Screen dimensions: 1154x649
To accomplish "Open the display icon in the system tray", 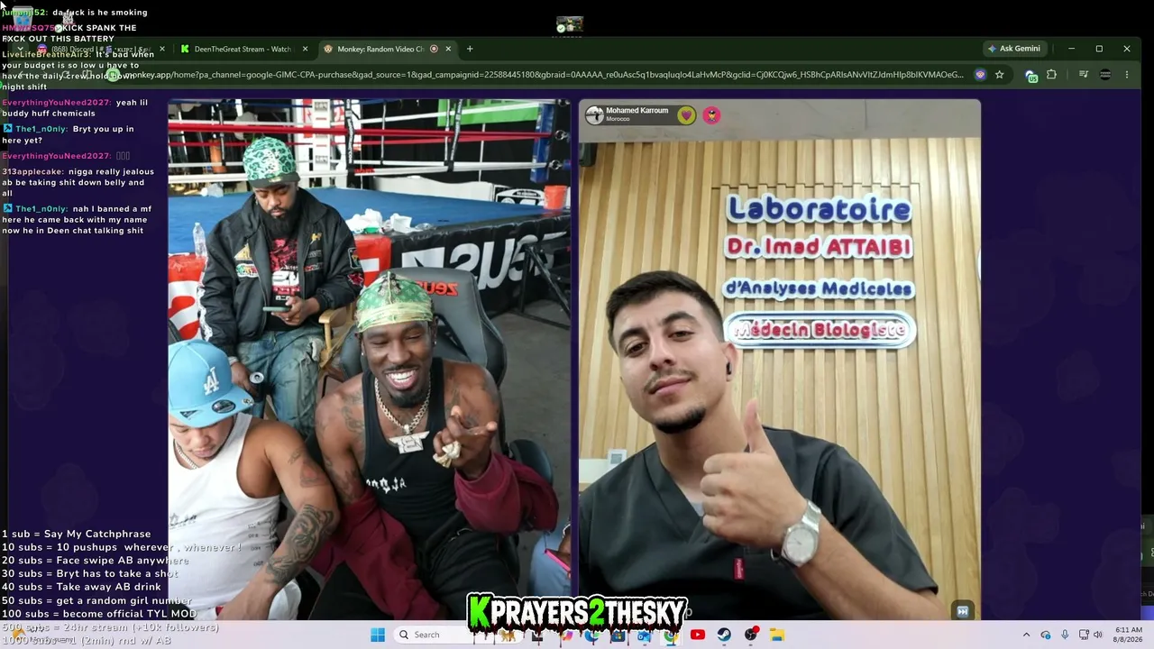I will point(1083,635).
